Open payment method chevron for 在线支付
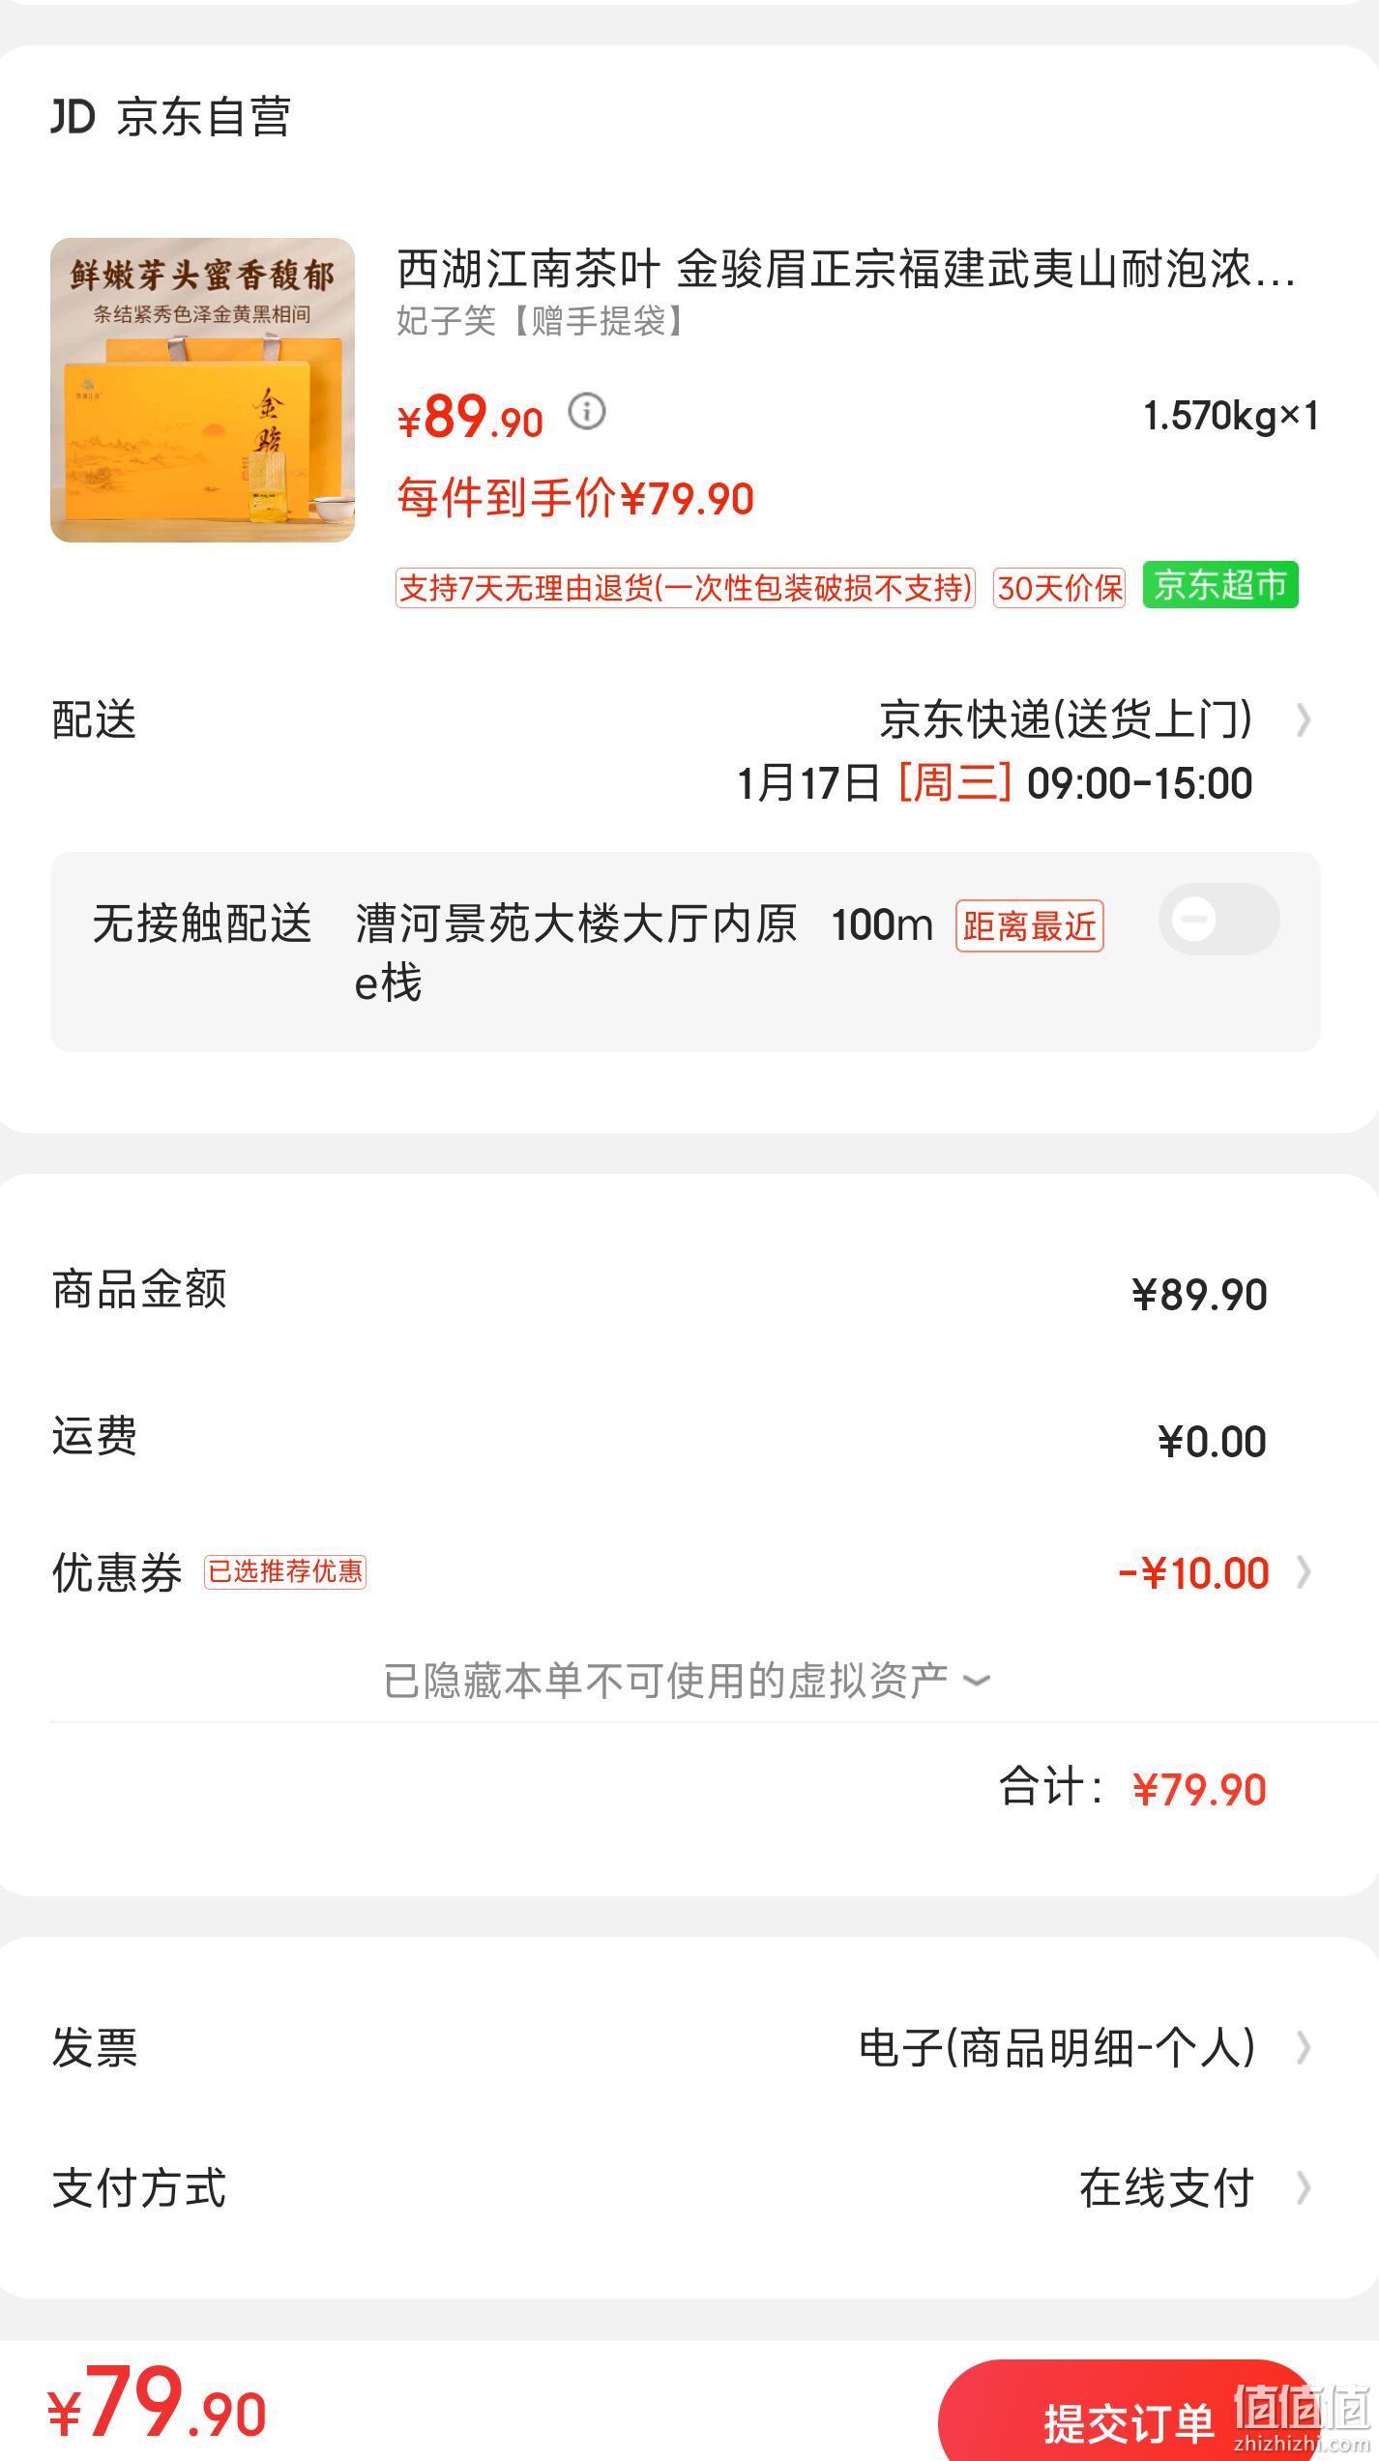 1304,2187
